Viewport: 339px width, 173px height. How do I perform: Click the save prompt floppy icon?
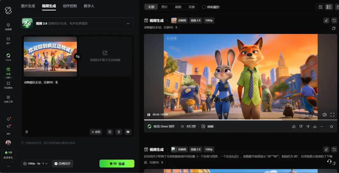point(110,132)
